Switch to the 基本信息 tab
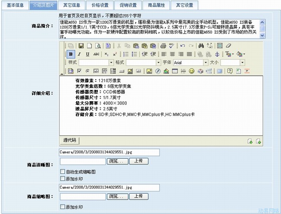This screenshot has height=214, width=281. 15,5
